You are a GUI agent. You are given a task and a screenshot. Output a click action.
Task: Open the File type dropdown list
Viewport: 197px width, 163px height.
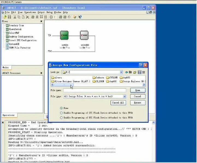point(124,96)
